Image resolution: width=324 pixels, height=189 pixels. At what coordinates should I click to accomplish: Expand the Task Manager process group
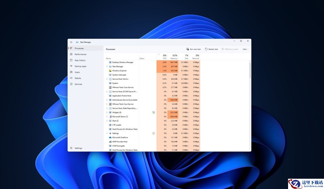point(107,66)
